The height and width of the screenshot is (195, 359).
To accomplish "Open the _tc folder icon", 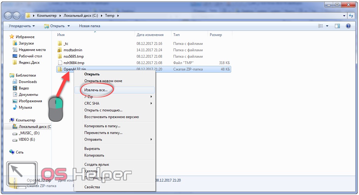I will (x=60, y=44).
